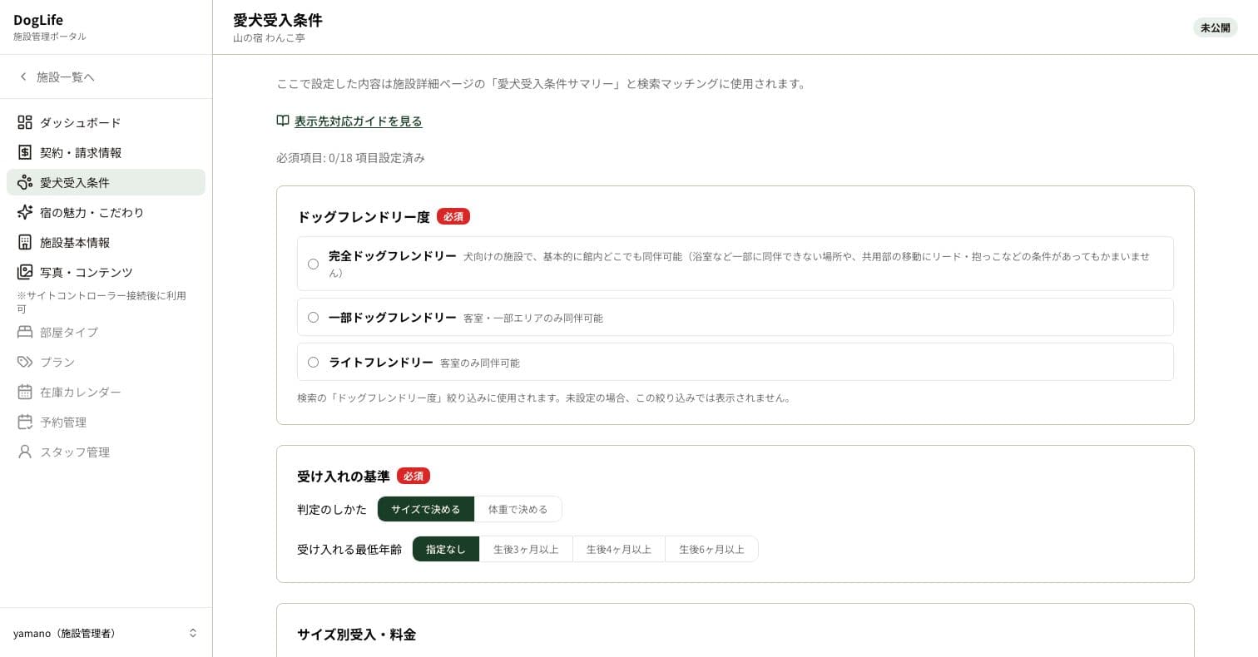Open 写真・コンテンツ in the sidebar
Screen dimensions: 1258x657
(x=106, y=272)
